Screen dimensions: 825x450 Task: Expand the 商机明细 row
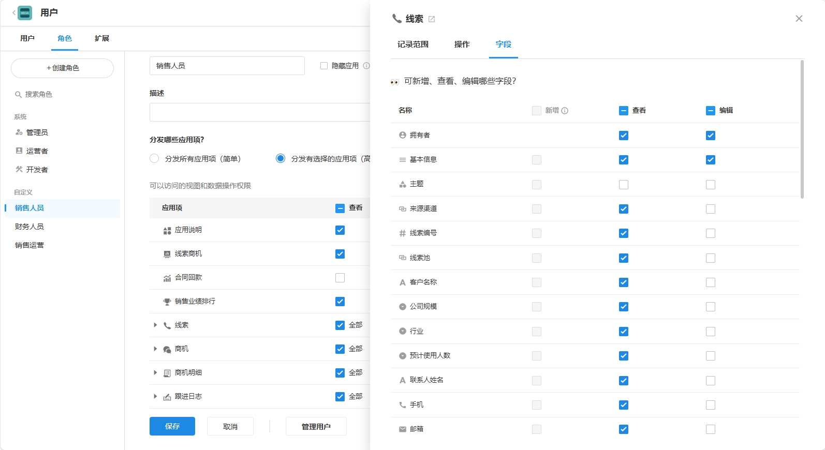pos(155,372)
